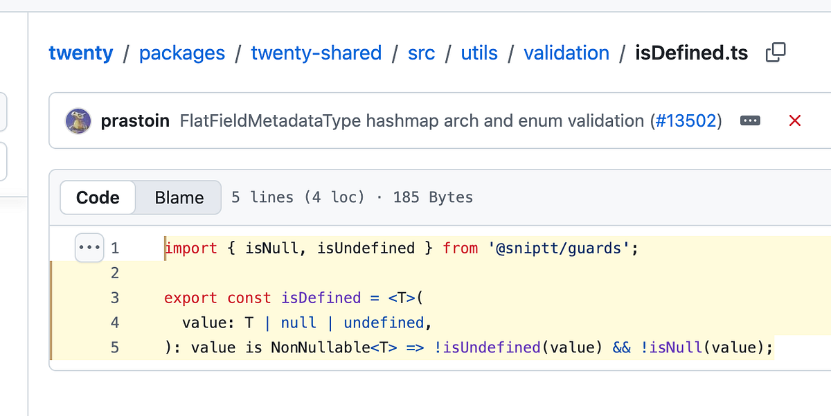The width and height of the screenshot is (831, 416).
Task: Select line number 3 in gutter
Action: (114, 298)
